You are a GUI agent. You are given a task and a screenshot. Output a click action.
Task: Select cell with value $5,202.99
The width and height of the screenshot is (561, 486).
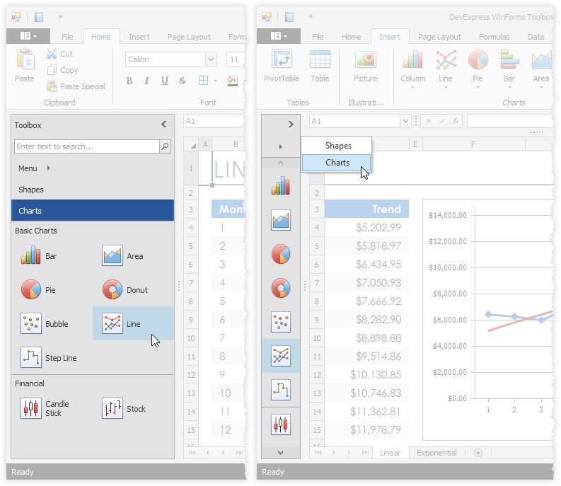[x=366, y=227]
